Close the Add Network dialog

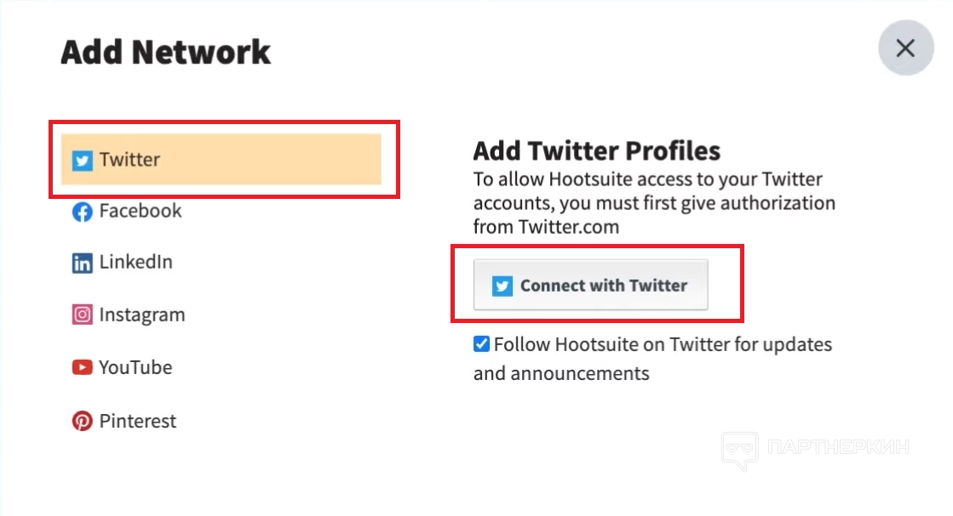(x=905, y=48)
